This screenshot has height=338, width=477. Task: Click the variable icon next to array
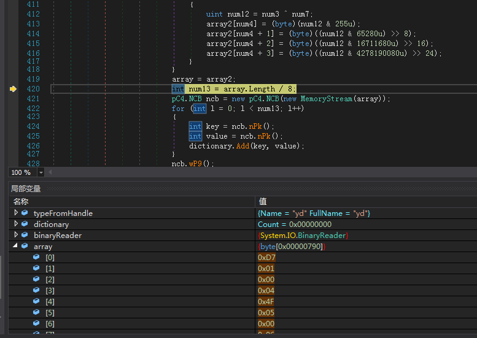coord(25,246)
